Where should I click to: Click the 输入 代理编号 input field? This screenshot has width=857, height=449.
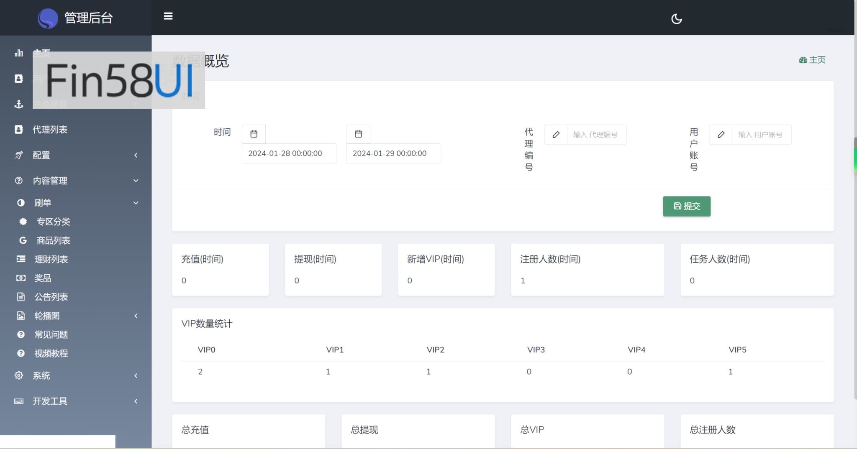[x=596, y=135]
